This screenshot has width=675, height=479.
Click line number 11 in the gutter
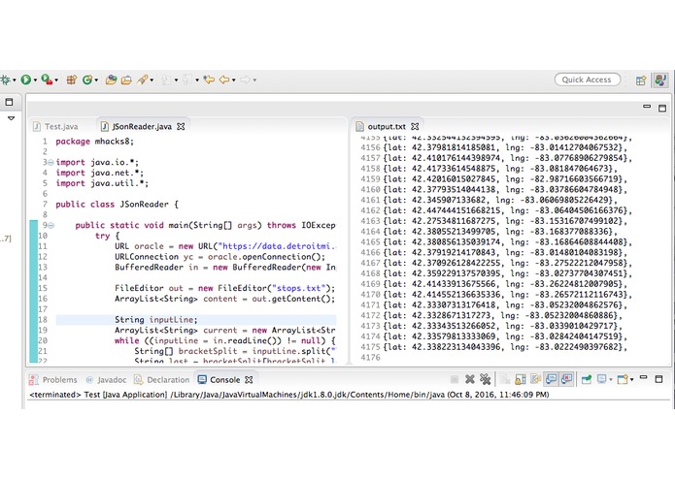pos(43,246)
